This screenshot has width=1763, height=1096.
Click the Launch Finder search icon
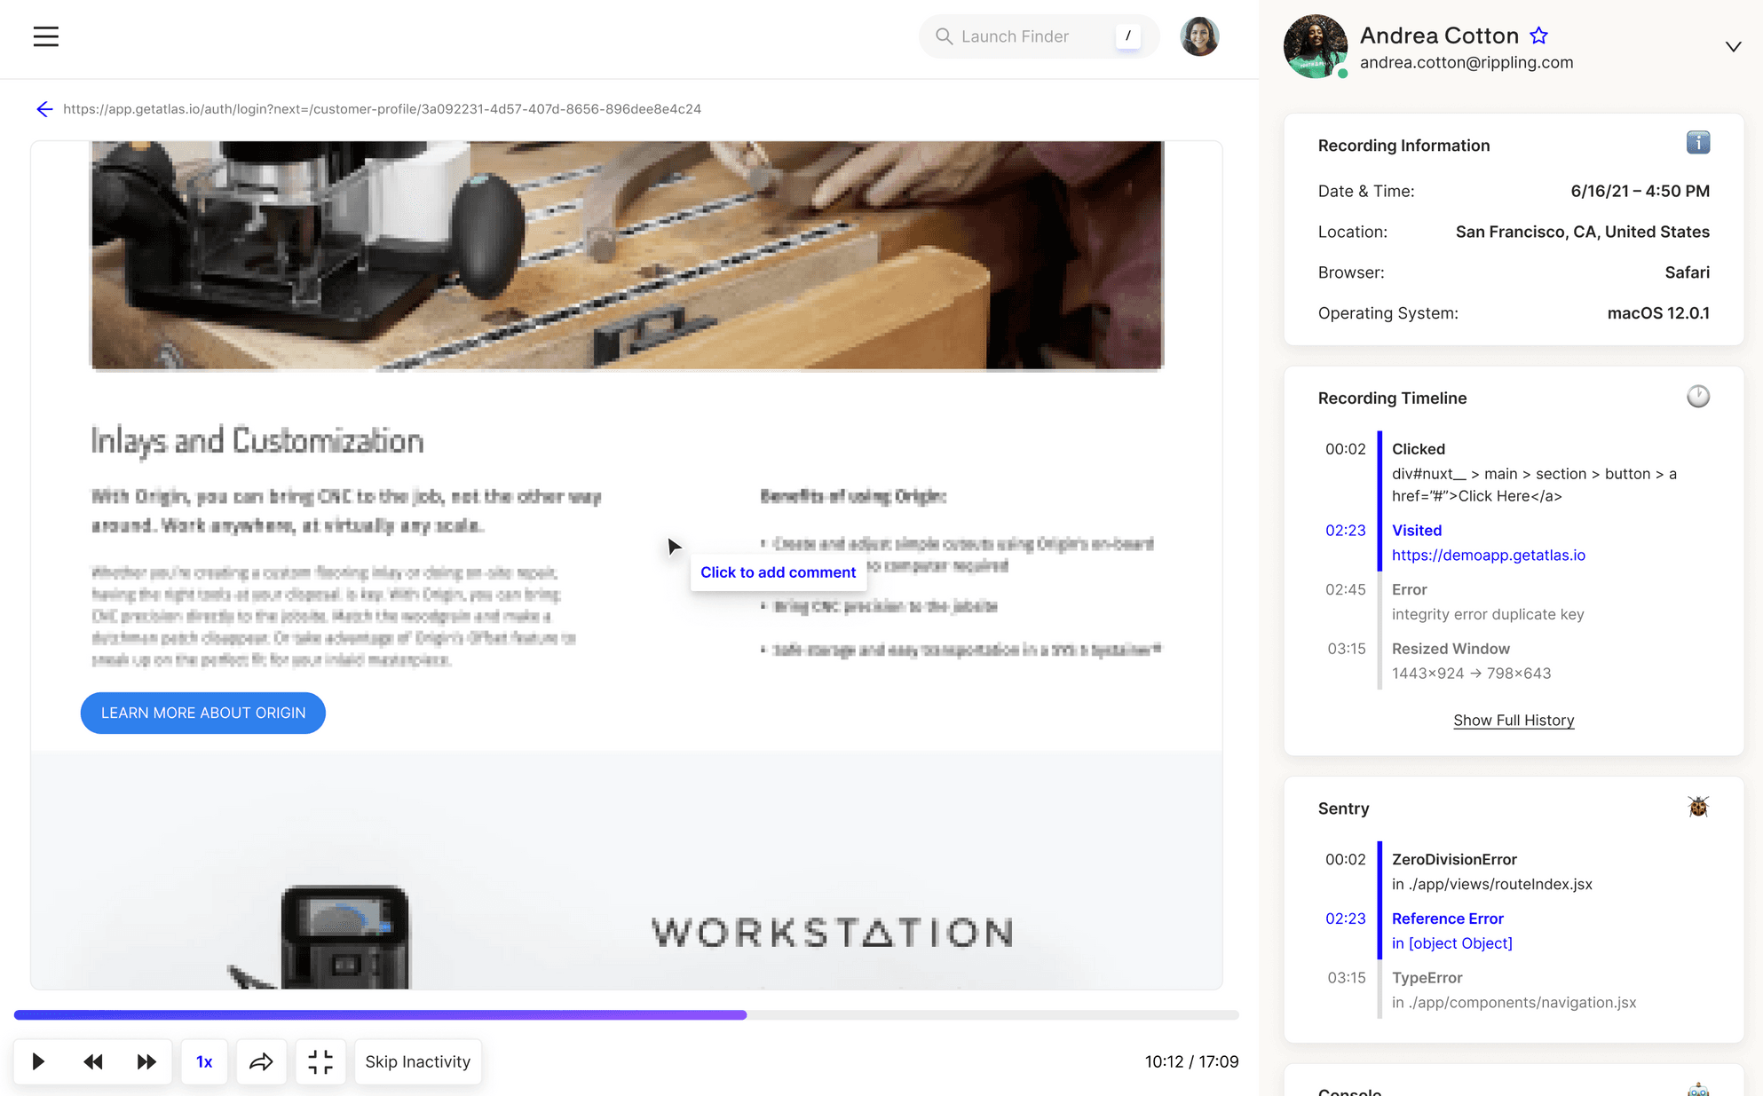click(x=945, y=35)
